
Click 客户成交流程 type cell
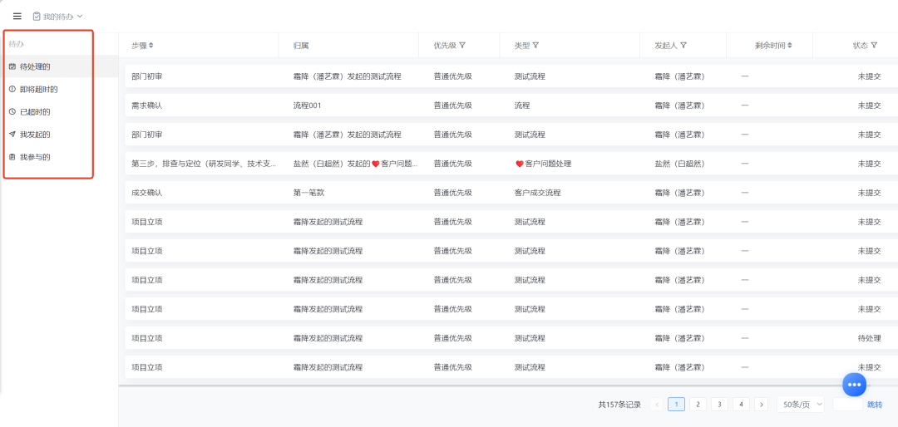point(537,193)
